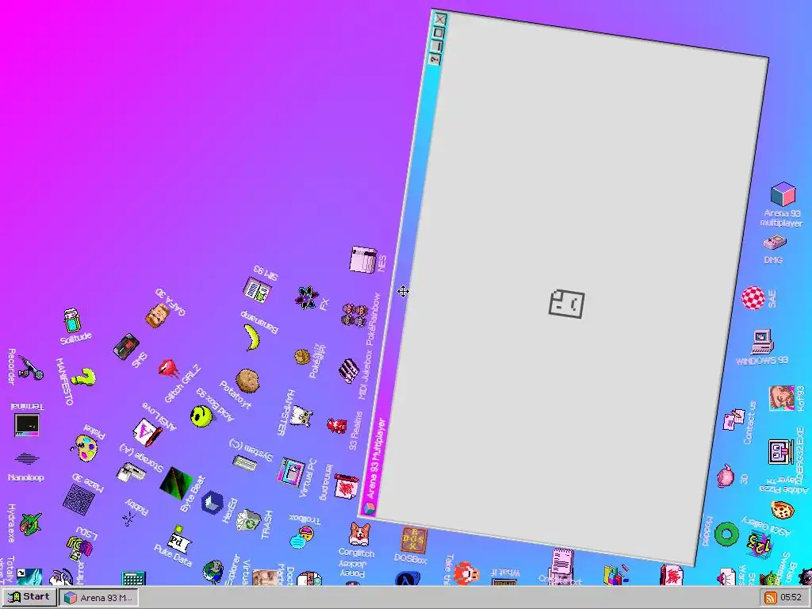This screenshot has width=812, height=609.
Task: Click the 05:52 taskbar clock
Action: pos(791,598)
